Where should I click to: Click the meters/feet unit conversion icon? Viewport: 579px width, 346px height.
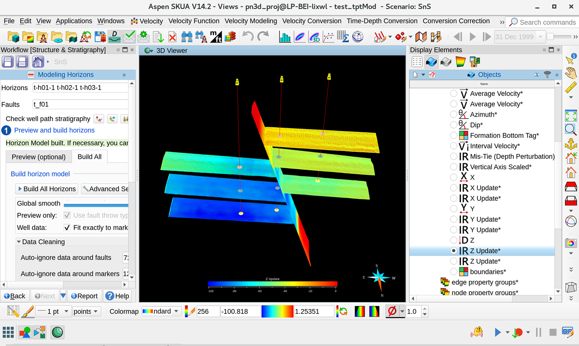[x=216, y=37]
